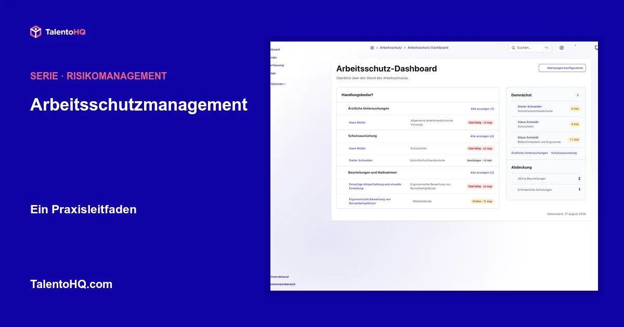624x327 pixels.
Task: Click the Mitarbeitende cell
Action: point(422,201)
